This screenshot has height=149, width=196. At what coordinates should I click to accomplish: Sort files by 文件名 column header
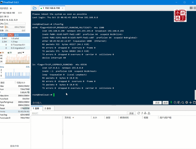pos(68,118)
